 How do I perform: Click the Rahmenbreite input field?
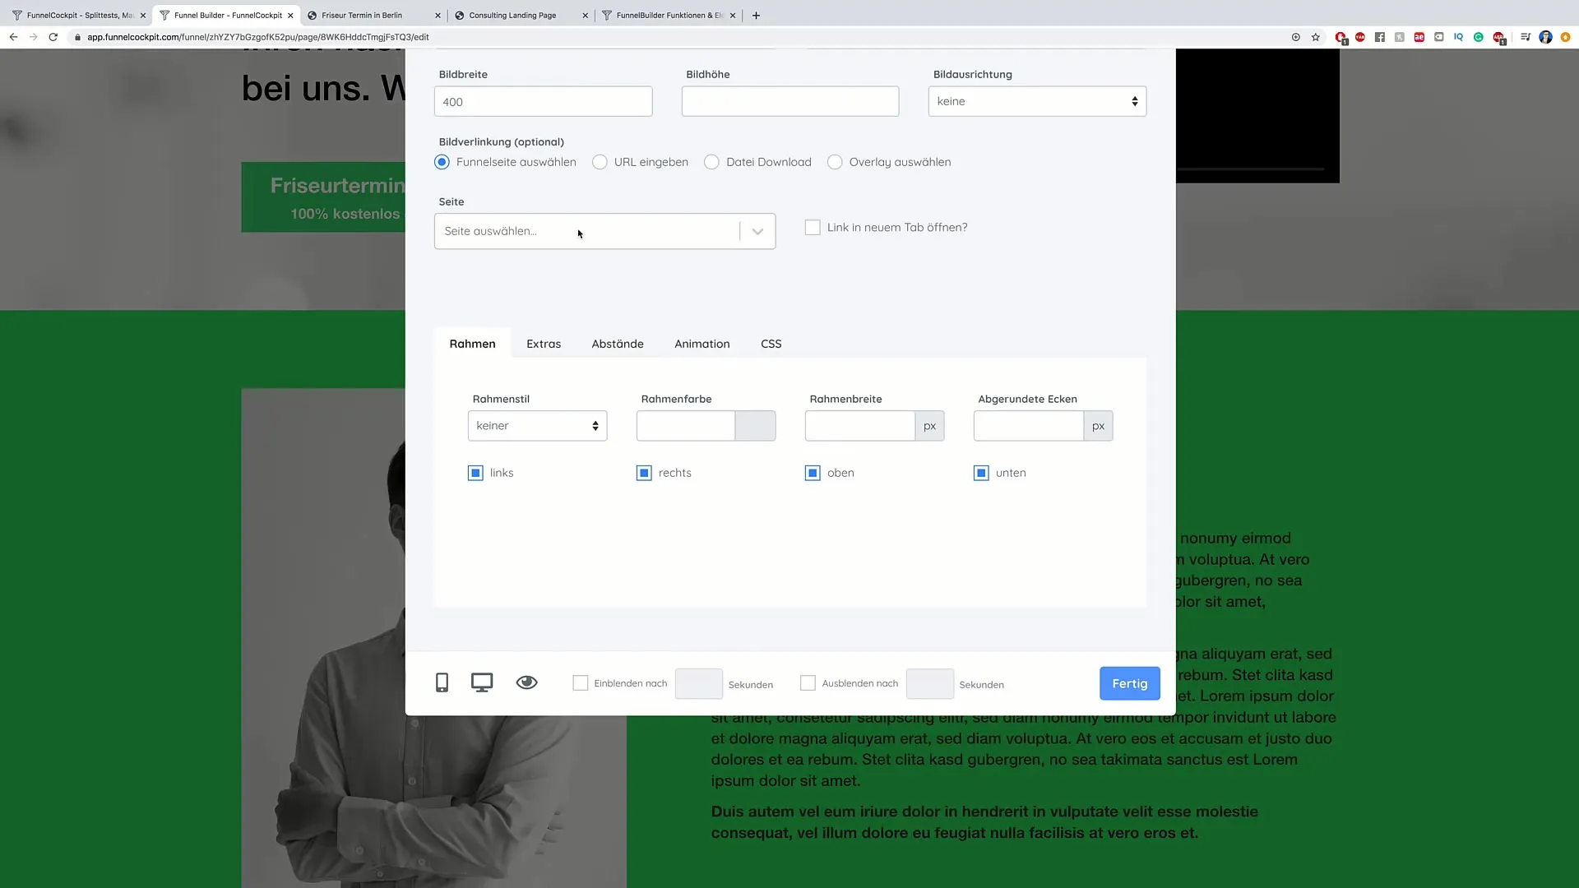[x=860, y=426]
